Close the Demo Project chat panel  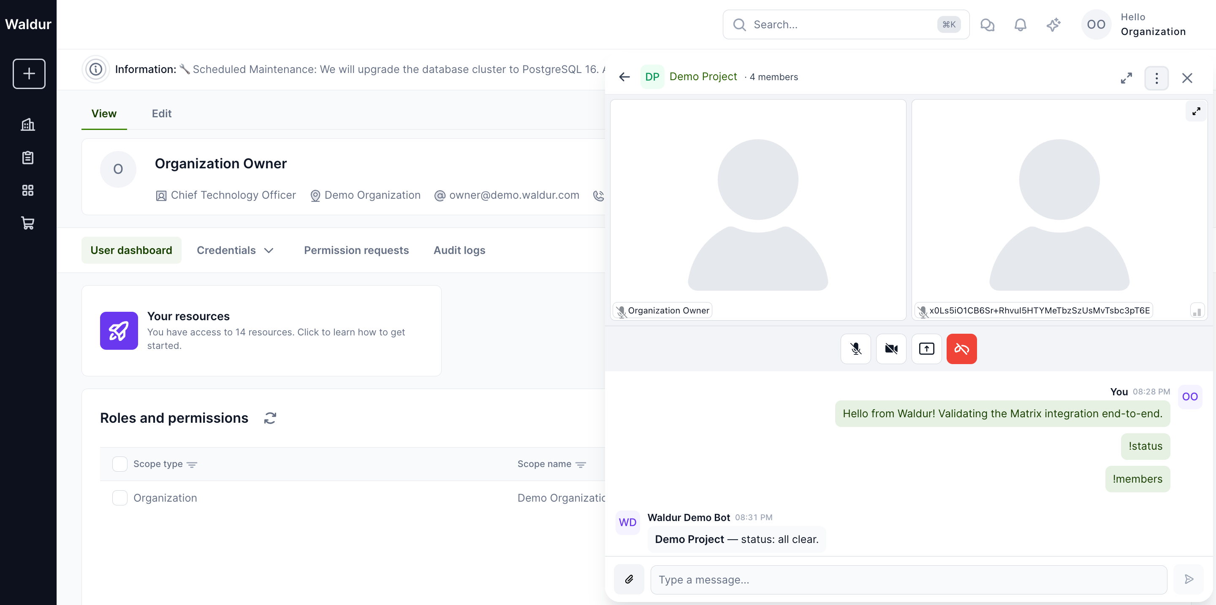[1187, 78]
